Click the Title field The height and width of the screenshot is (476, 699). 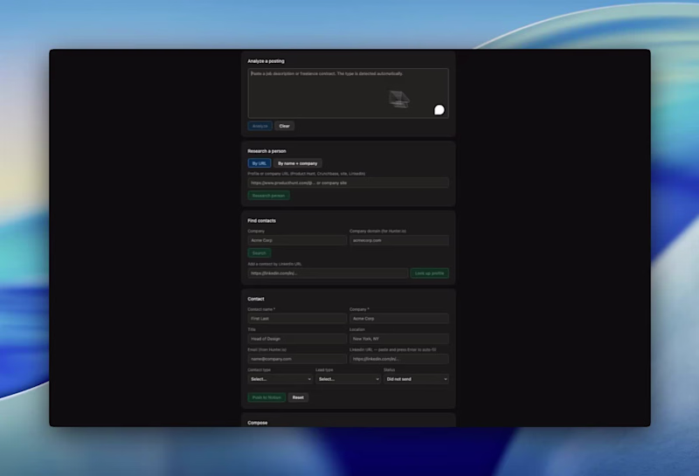[x=297, y=339]
